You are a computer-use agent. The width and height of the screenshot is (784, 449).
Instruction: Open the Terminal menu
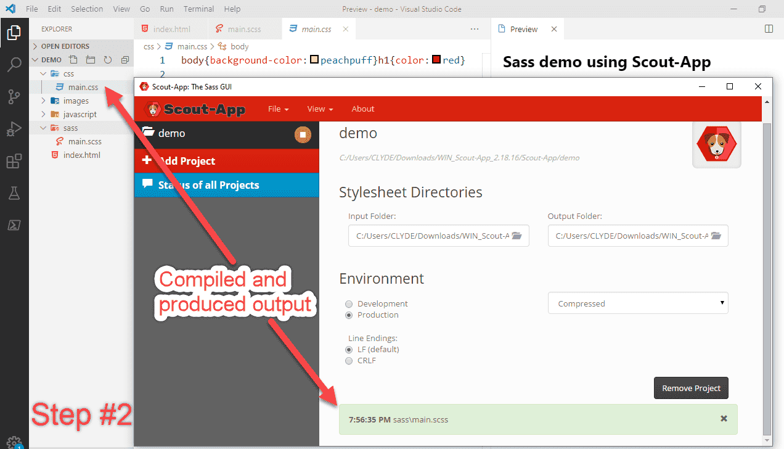(198, 9)
